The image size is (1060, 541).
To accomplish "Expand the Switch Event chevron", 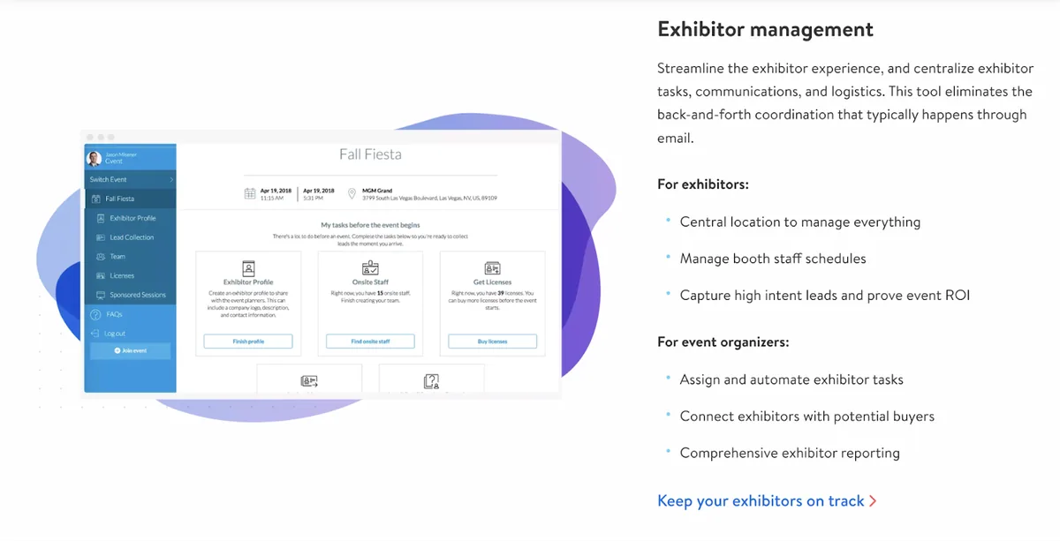I will [x=171, y=180].
